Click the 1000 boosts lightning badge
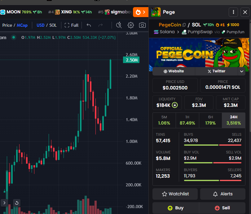Screen dimensions: 251x214 click(233, 25)
